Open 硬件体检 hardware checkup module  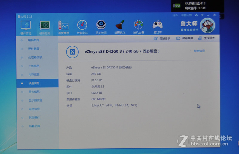click(26, 28)
